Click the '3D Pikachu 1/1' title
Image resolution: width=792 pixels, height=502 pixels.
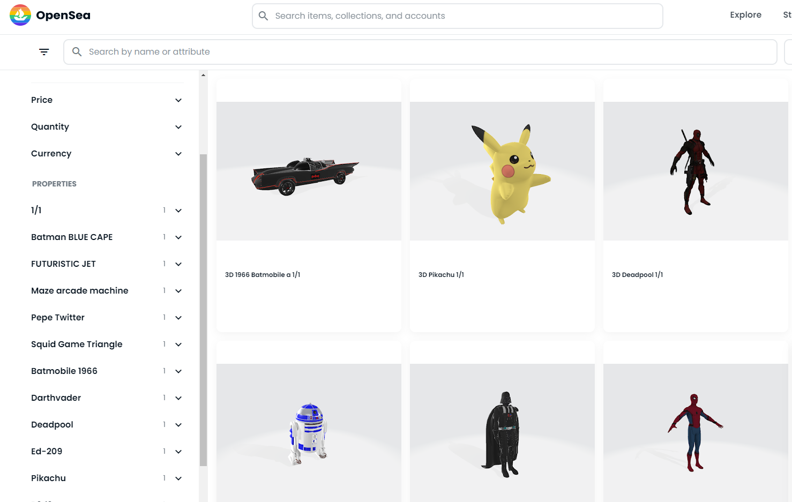pos(441,275)
